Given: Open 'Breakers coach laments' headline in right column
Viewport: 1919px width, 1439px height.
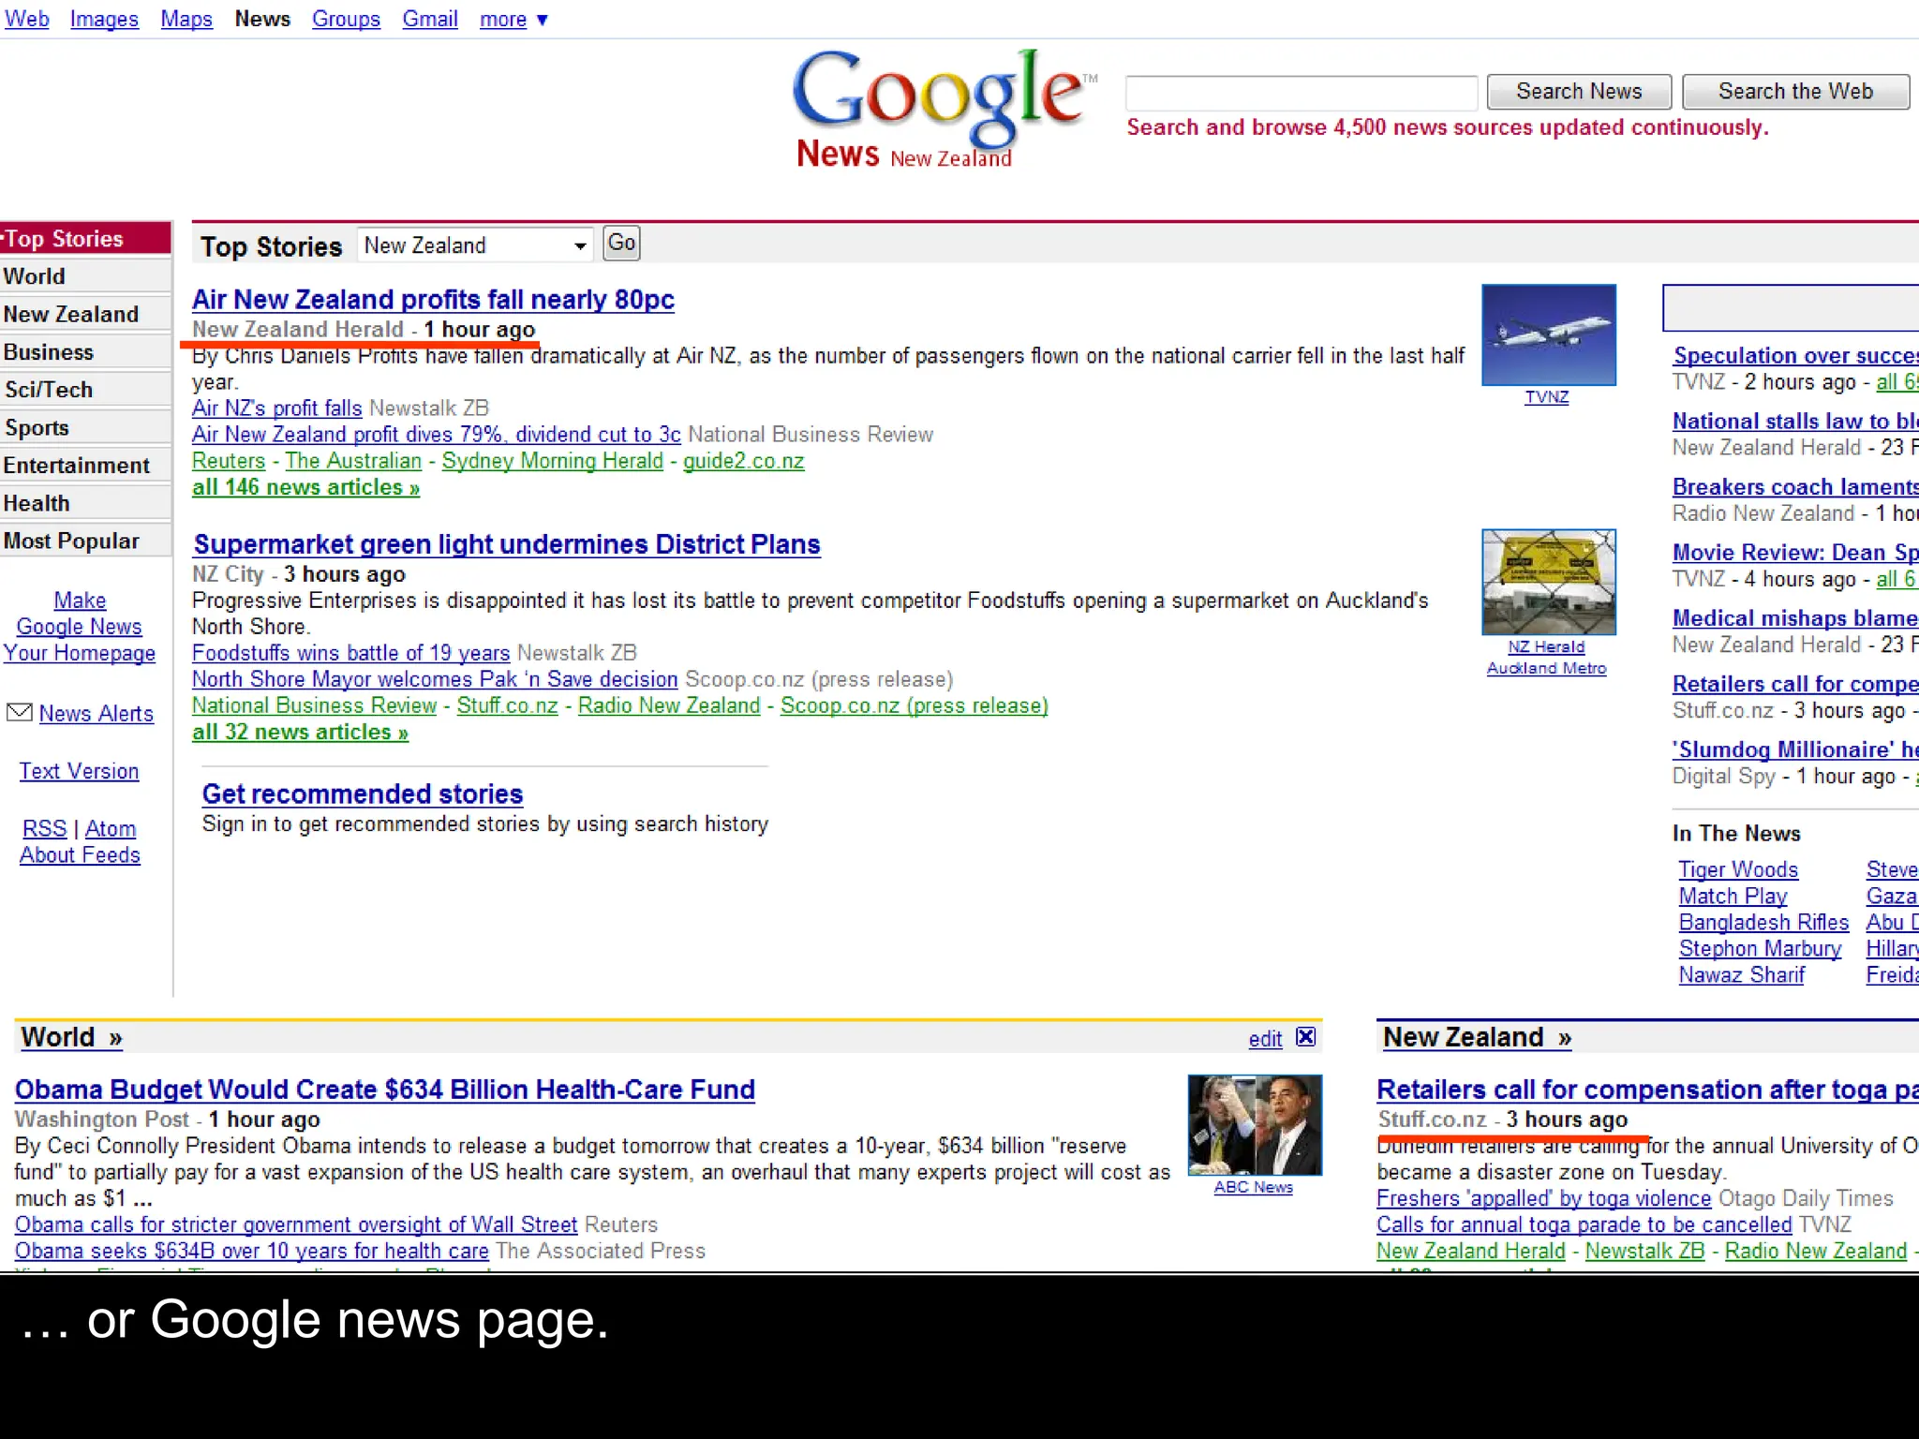Looking at the screenshot, I should coord(1795,487).
